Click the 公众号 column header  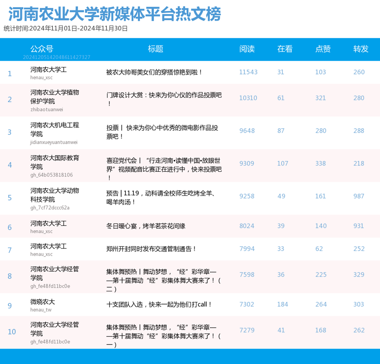point(42,49)
